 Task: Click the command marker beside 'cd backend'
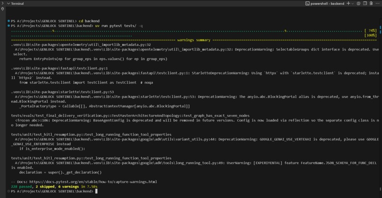(9, 21)
